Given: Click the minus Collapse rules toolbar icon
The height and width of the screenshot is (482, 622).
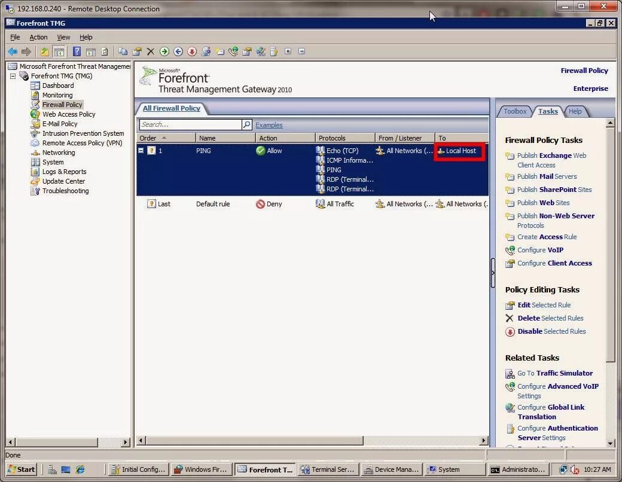Looking at the screenshot, I should (302, 51).
